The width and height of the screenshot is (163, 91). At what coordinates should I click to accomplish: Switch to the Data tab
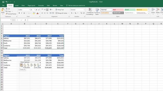48,6
